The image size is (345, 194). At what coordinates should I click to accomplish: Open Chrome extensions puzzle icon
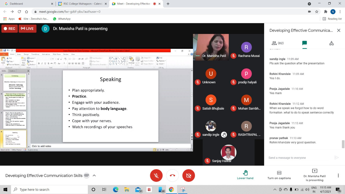[326, 12]
